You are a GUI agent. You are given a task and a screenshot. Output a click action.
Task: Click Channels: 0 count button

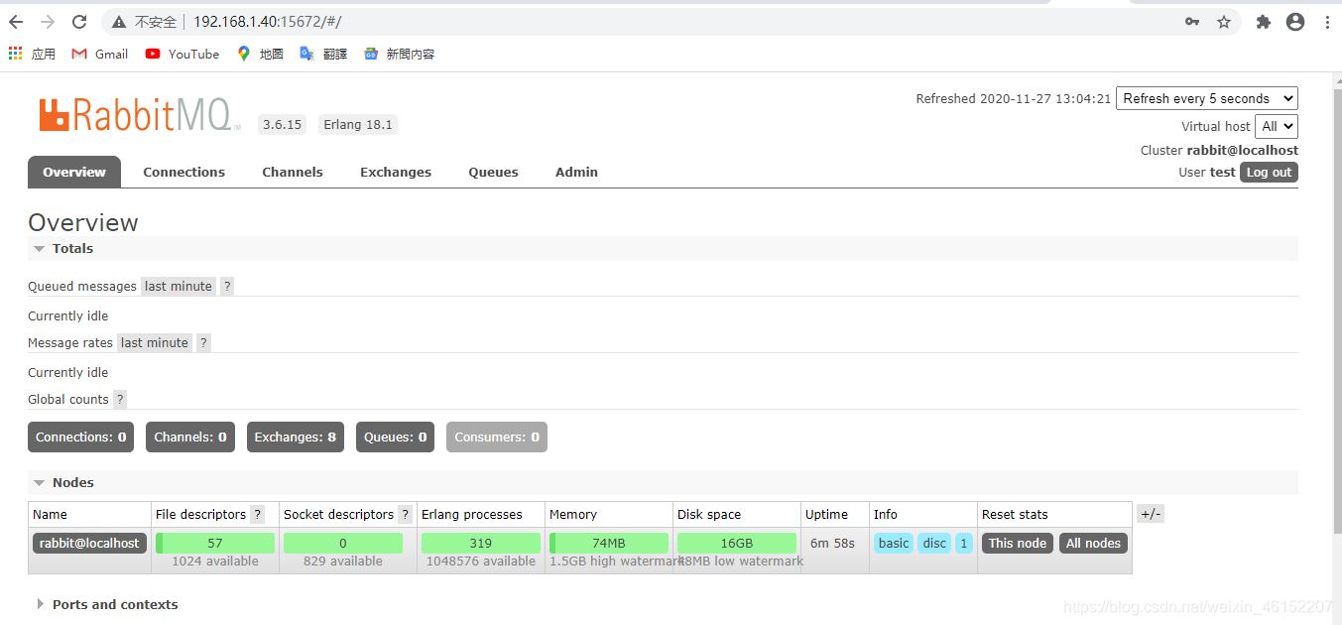click(190, 437)
